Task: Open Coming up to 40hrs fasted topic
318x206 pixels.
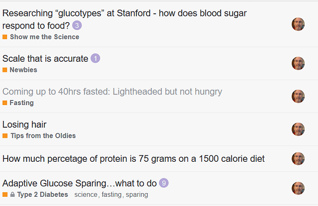Action: pos(112,91)
